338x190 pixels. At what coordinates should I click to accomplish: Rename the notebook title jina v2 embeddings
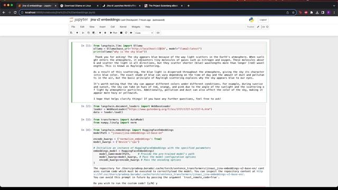tap(105, 20)
